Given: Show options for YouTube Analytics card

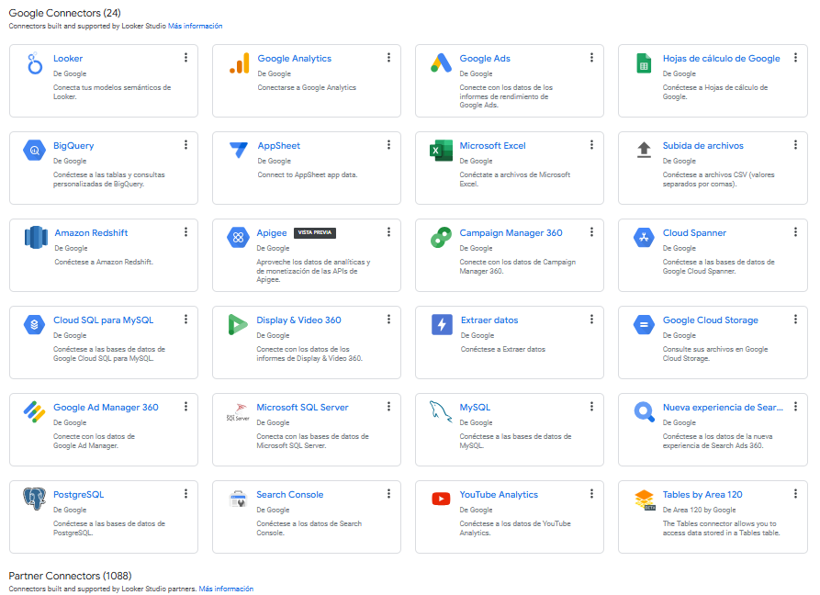Looking at the screenshot, I should (591, 494).
